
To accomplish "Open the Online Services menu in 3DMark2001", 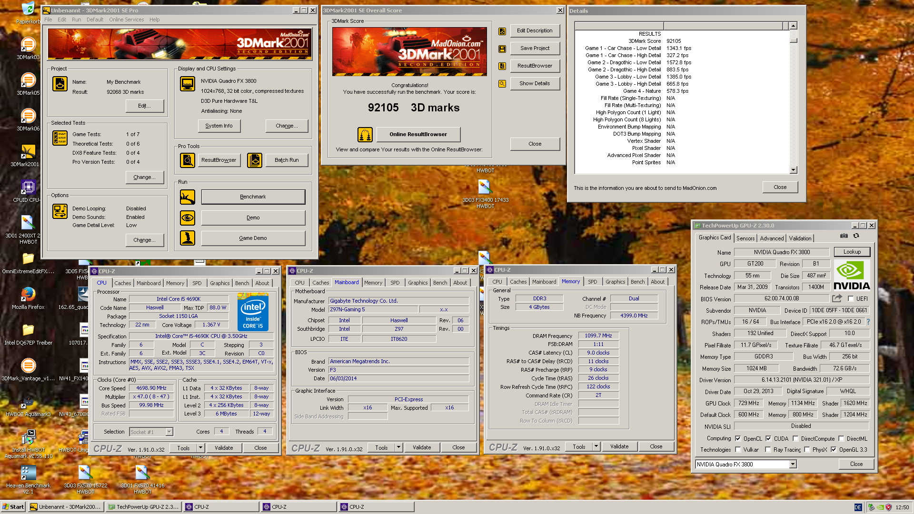I will [126, 20].
